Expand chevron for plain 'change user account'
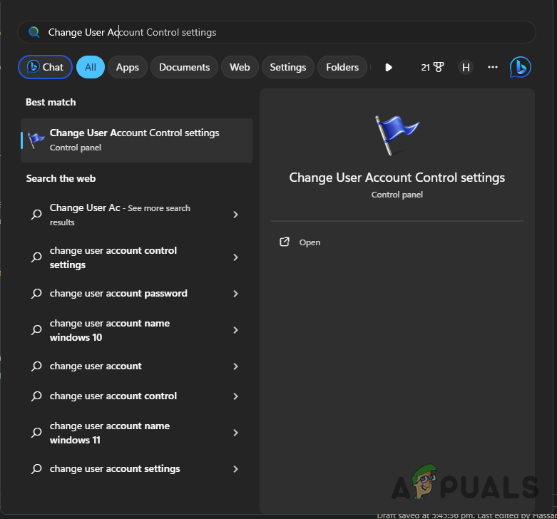This screenshot has height=519, width=557. pos(235,366)
